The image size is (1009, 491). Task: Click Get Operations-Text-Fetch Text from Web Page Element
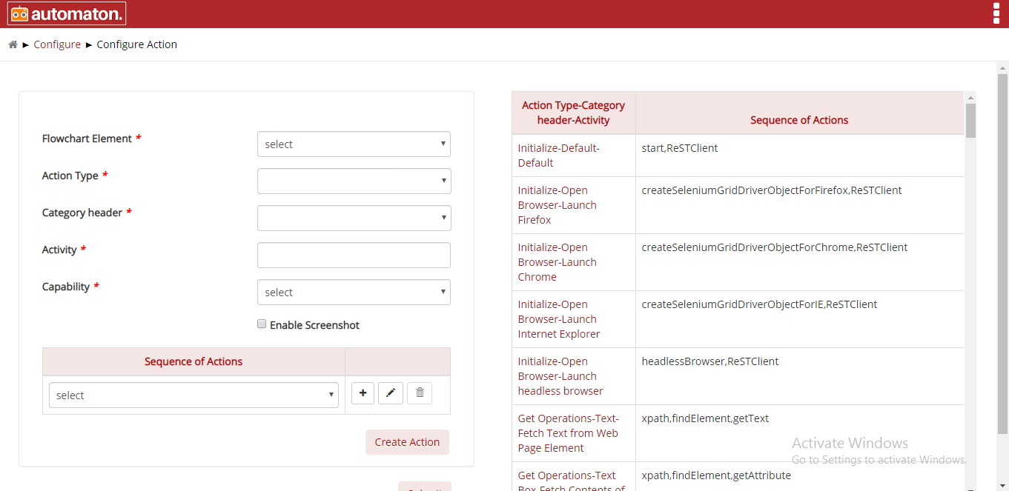click(568, 433)
